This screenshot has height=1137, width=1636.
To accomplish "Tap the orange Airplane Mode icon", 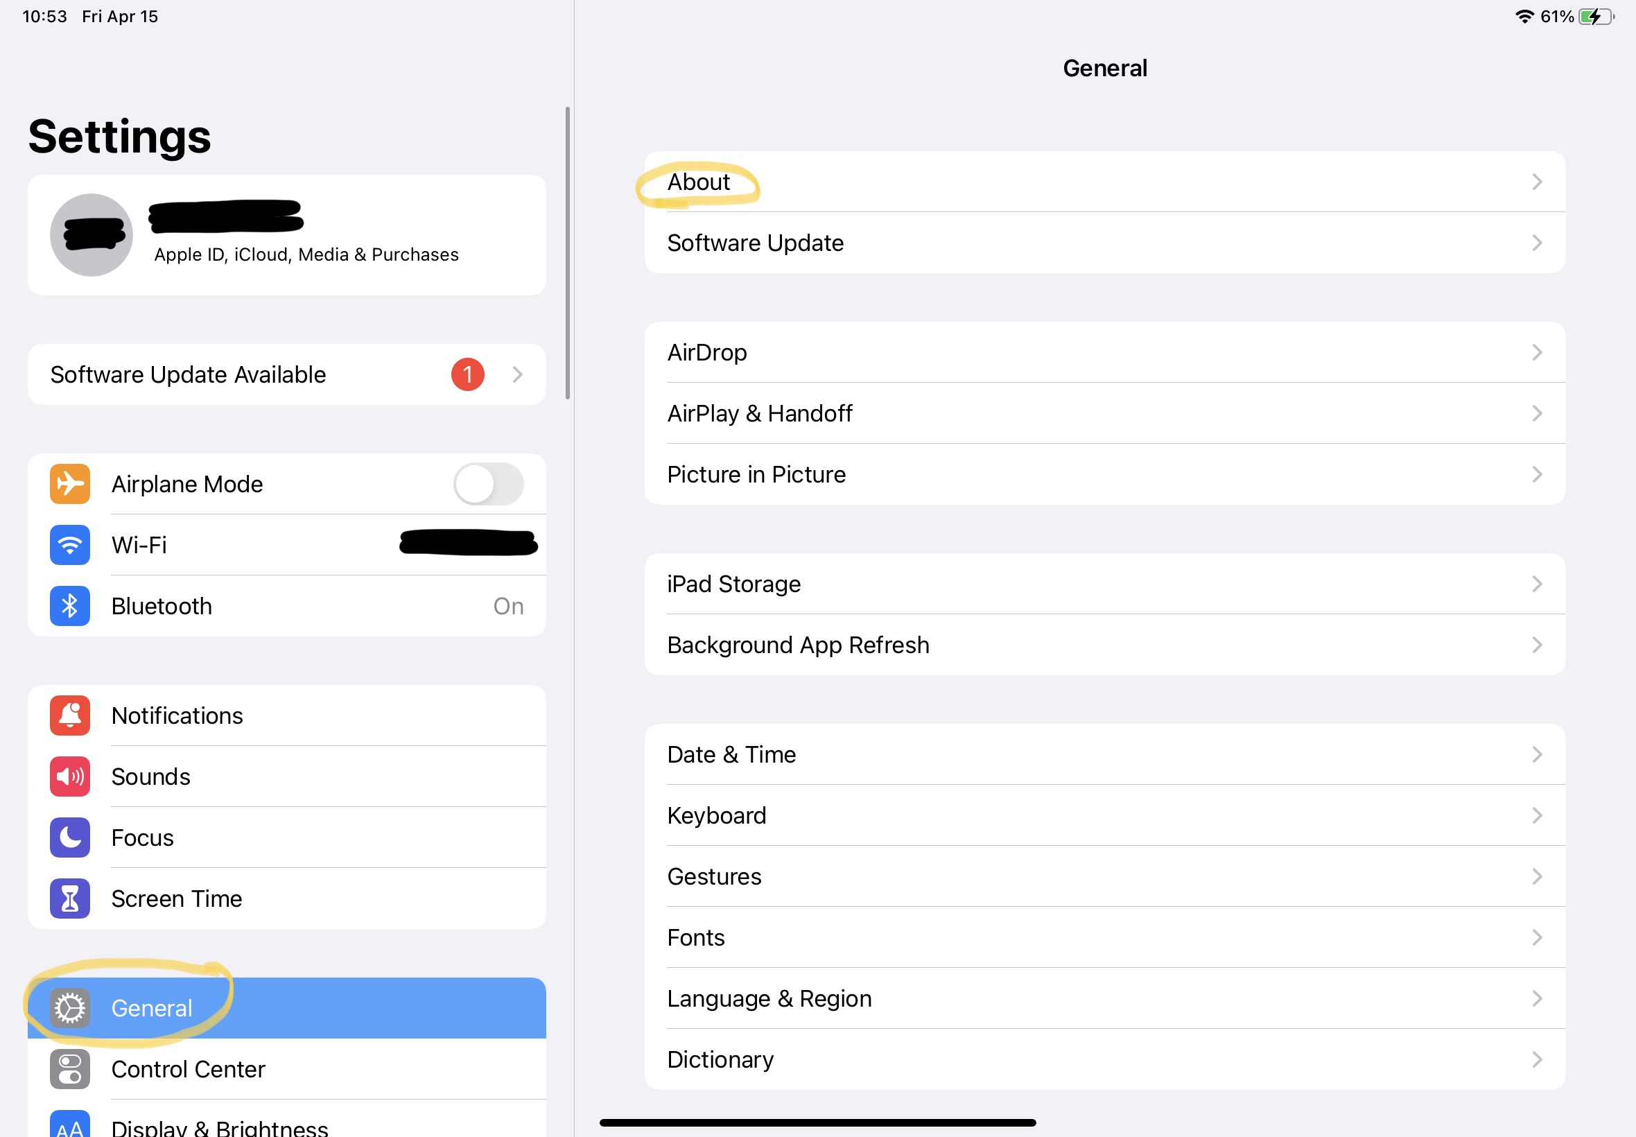I will coord(70,484).
